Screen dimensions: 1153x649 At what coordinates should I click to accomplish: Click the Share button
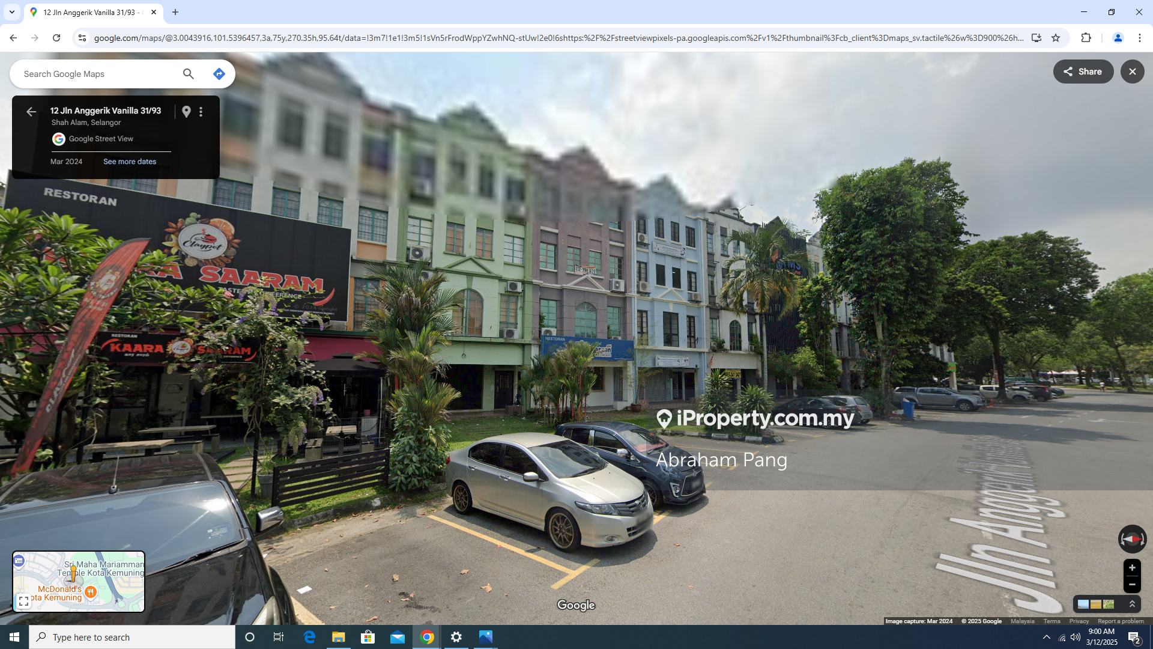pyautogui.click(x=1083, y=72)
